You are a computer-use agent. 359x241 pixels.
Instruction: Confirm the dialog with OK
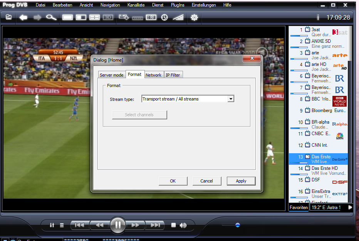click(173, 181)
